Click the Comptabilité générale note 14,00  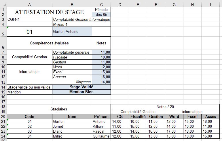[101, 52]
